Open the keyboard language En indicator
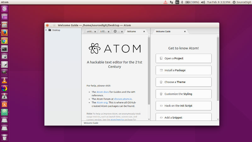This screenshot has width=252, height=142. (x=177, y=2)
